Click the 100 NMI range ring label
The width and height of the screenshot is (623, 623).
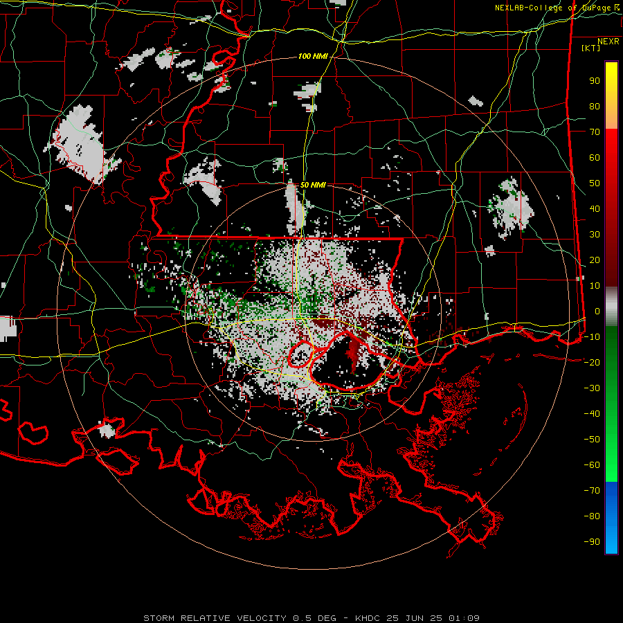tap(313, 57)
